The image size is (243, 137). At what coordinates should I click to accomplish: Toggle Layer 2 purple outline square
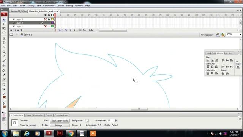pos(52,23)
